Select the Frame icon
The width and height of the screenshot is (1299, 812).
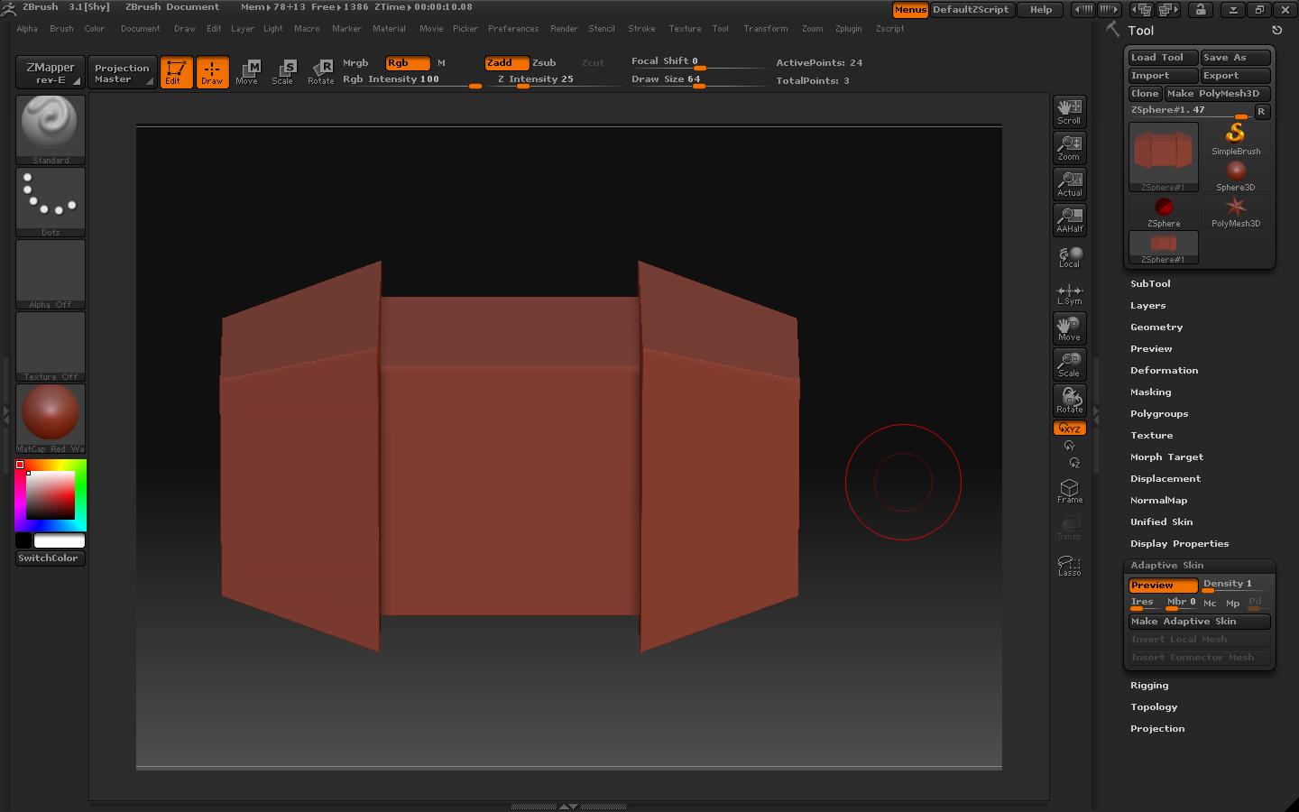(x=1069, y=491)
